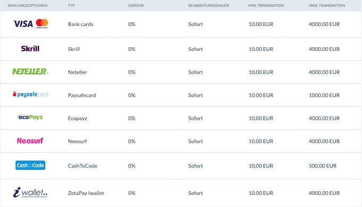Click the CashtoCode logo

coord(30,165)
